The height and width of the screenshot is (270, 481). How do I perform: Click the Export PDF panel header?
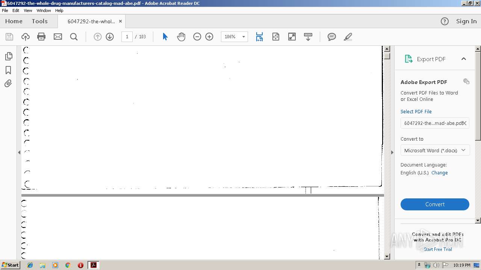(435, 59)
